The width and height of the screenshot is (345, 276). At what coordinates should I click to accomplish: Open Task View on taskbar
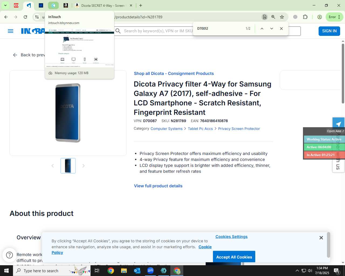97,271
